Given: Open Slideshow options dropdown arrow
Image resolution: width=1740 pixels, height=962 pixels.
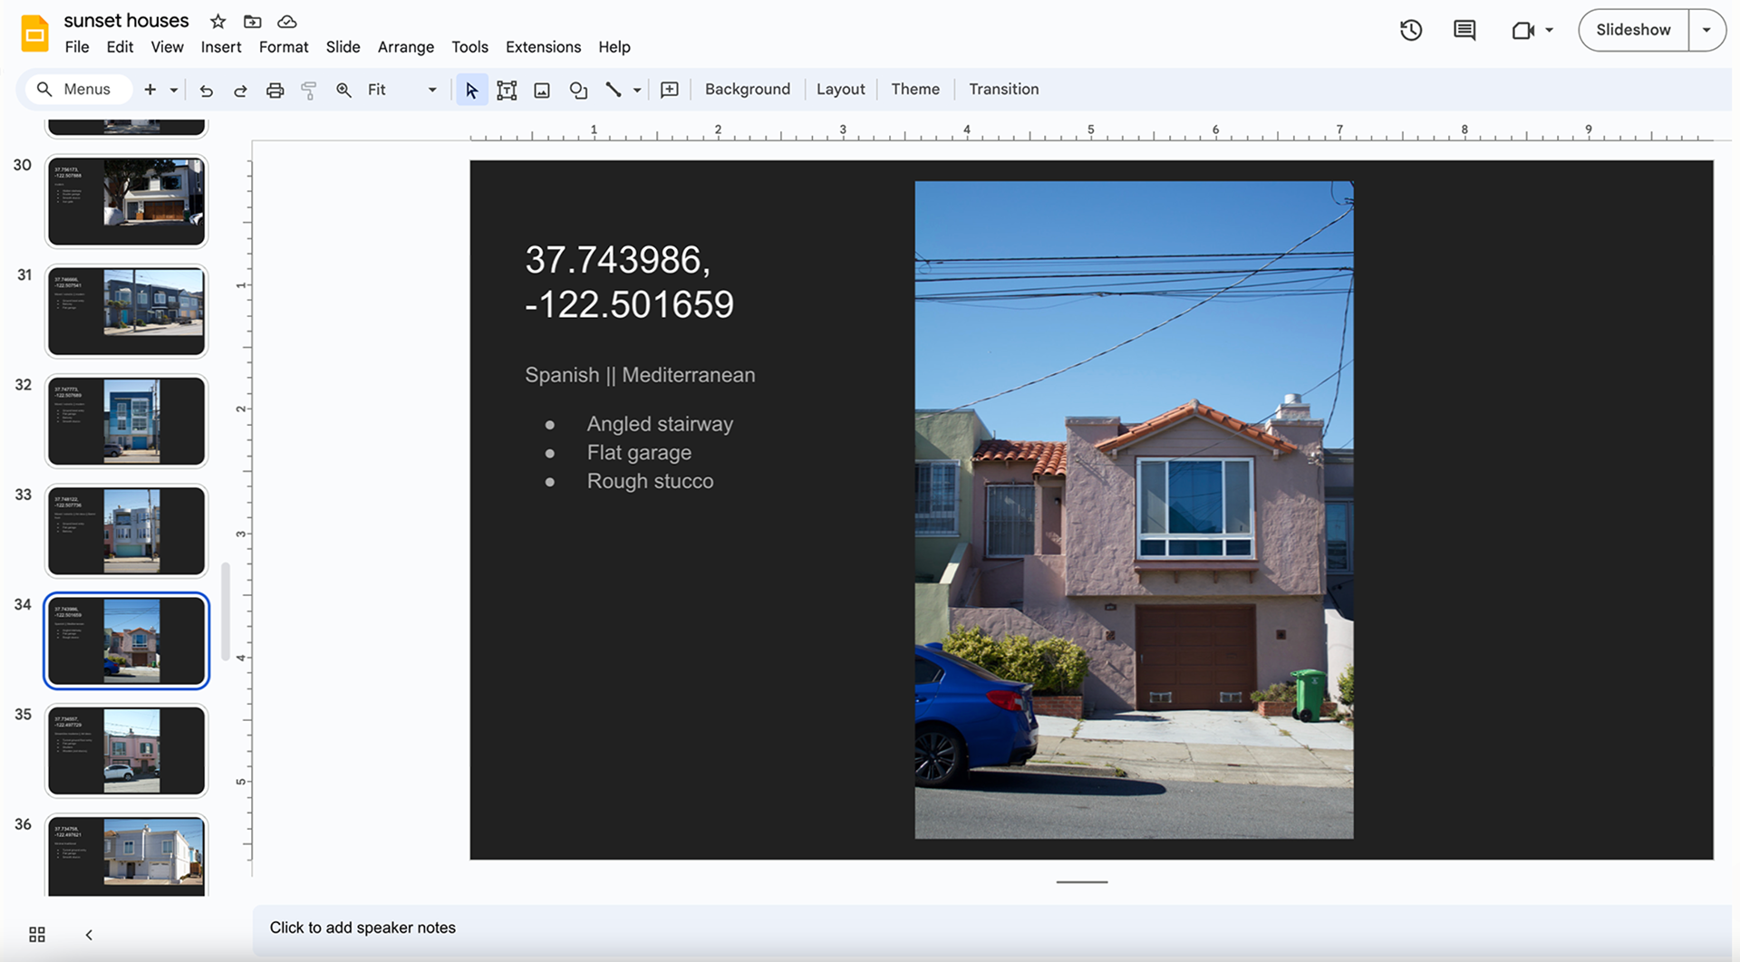Looking at the screenshot, I should pyautogui.click(x=1706, y=30).
